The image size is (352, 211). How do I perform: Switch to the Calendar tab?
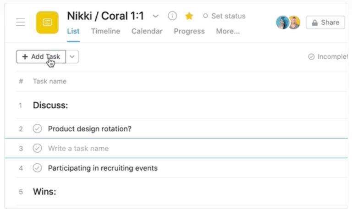(x=147, y=31)
